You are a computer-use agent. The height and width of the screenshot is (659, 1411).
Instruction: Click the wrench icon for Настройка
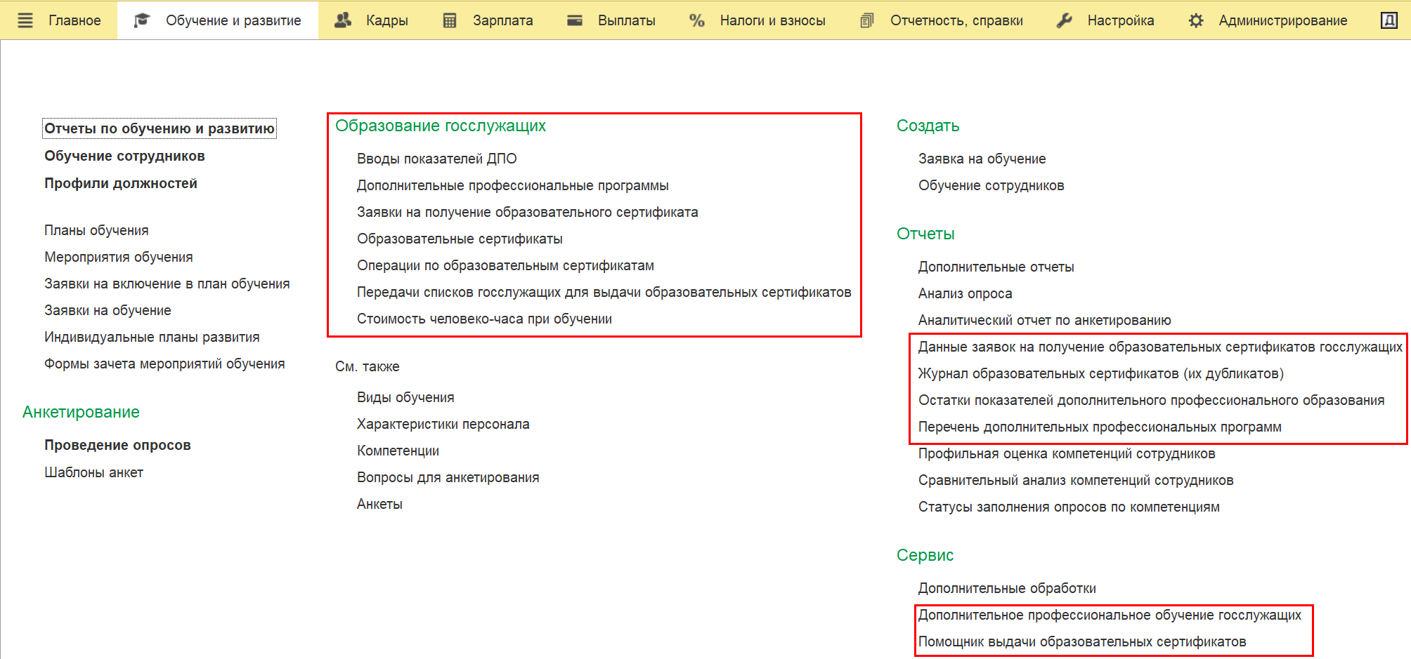[1065, 20]
